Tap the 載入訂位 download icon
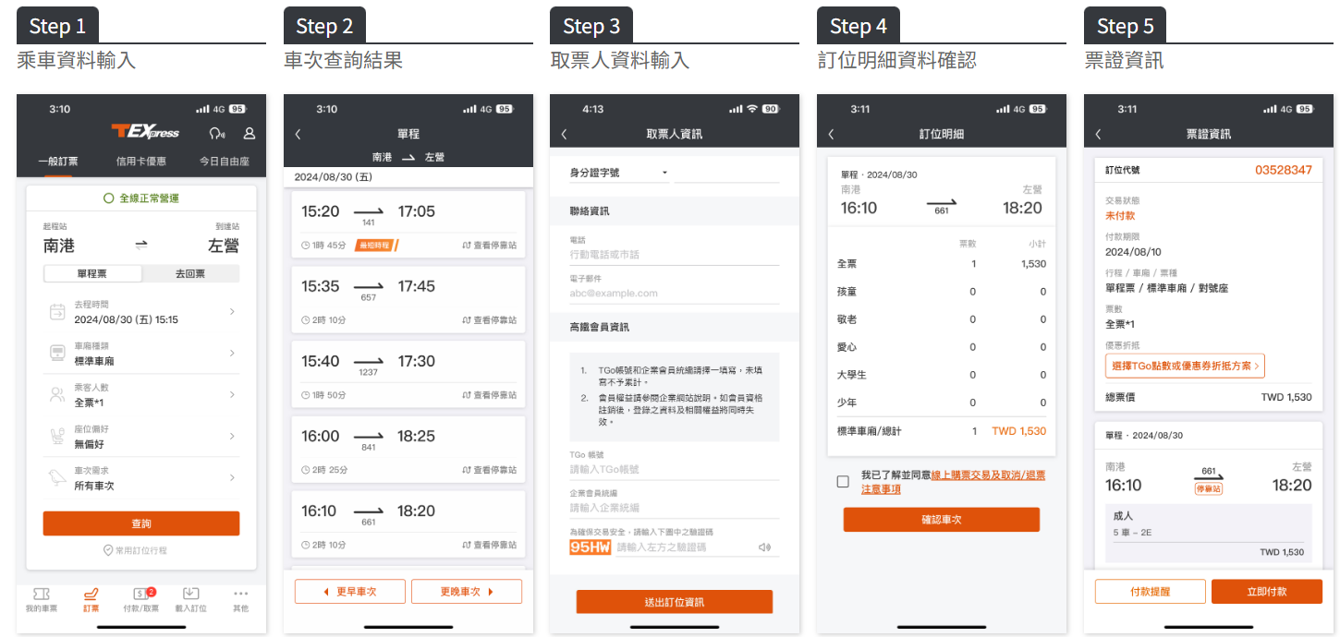Image resolution: width=1340 pixels, height=637 pixels. (x=190, y=598)
